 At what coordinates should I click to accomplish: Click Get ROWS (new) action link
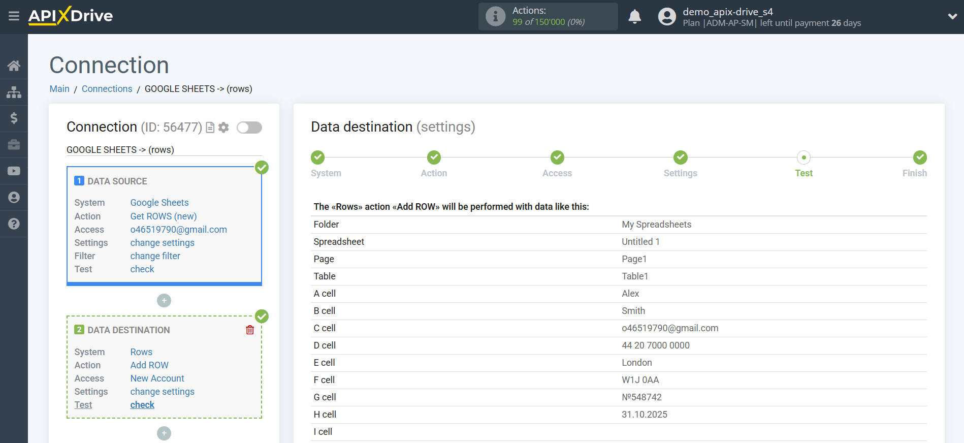tap(164, 216)
